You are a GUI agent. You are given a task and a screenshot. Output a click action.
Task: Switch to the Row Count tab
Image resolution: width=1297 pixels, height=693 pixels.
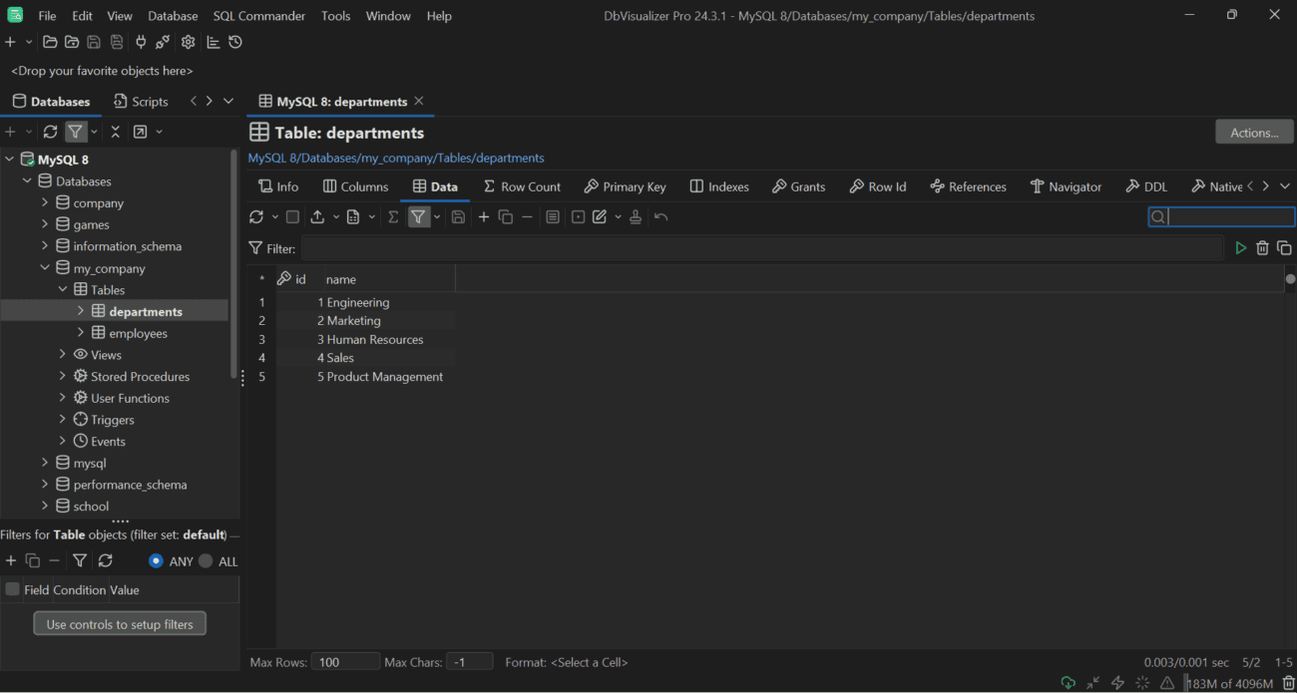click(522, 186)
